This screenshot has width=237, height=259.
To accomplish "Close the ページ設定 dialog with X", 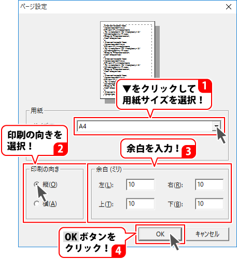I will point(229,7).
